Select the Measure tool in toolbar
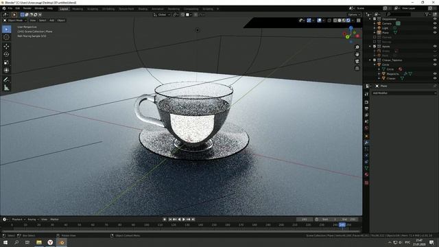This screenshot has width=439, height=247. 6,88
